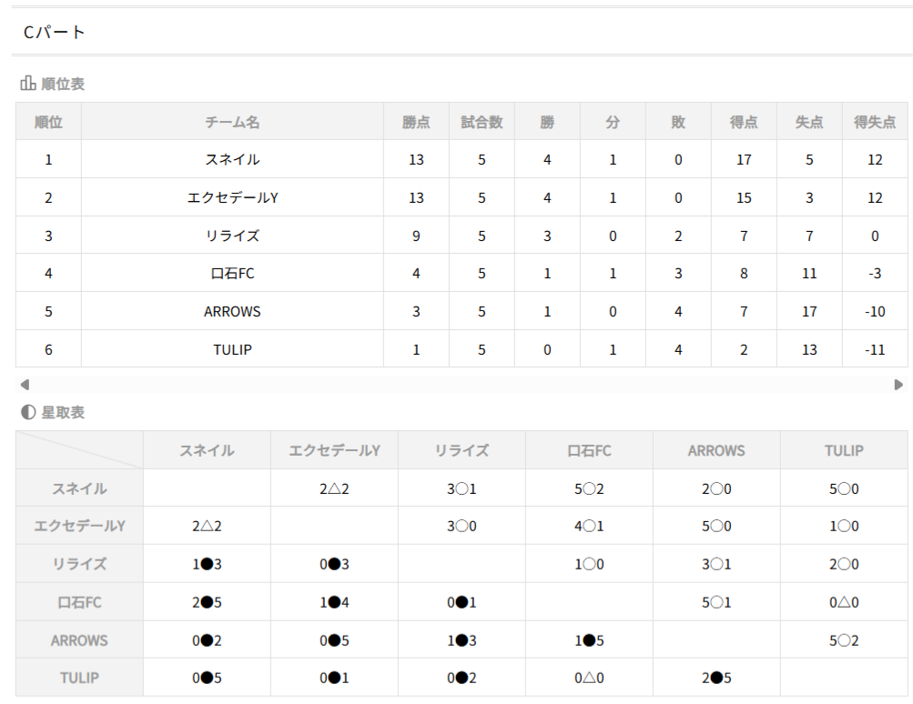Screen dimensions: 913x704
Task: Click the 2●5 result in TULIP row
Action: click(x=716, y=678)
